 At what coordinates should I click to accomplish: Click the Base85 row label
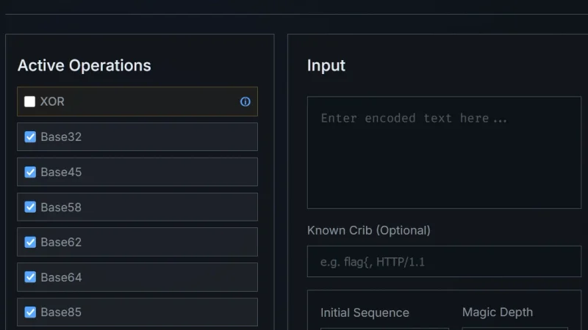(x=61, y=312)
